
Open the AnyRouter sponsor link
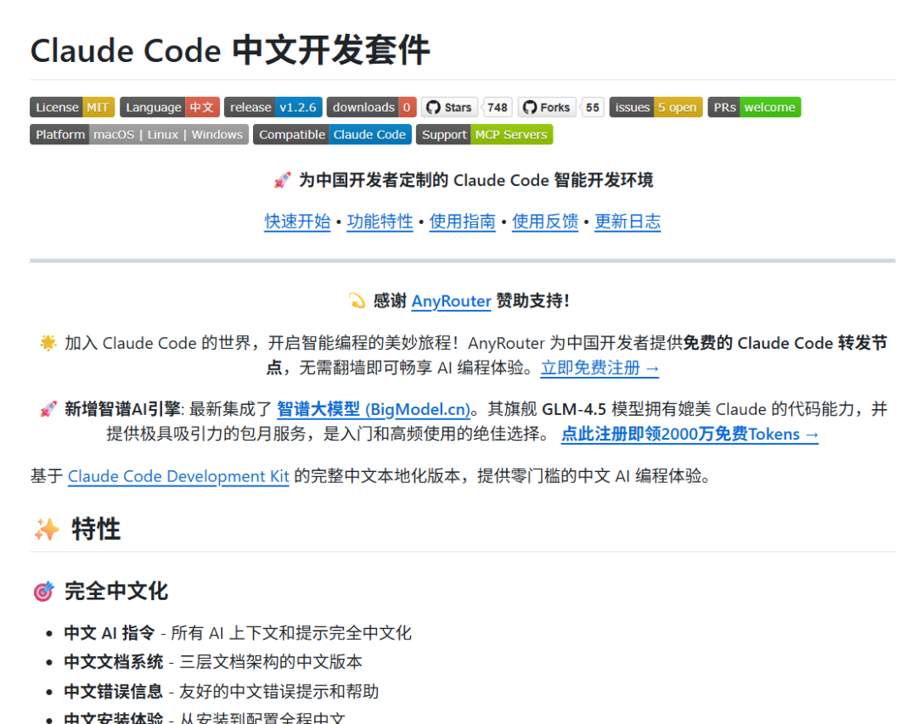point(451,301)
